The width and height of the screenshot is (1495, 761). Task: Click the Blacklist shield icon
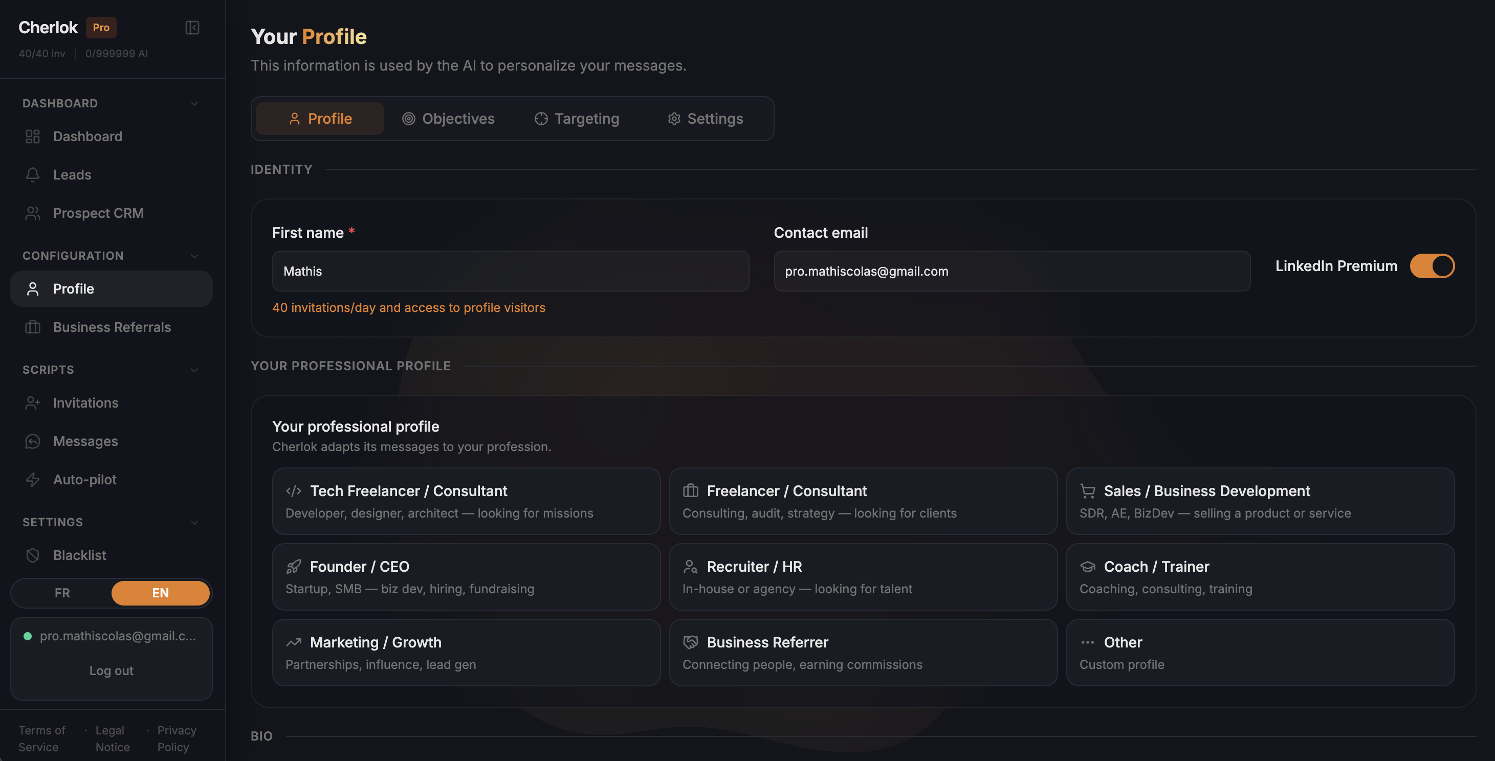point(33,555)
